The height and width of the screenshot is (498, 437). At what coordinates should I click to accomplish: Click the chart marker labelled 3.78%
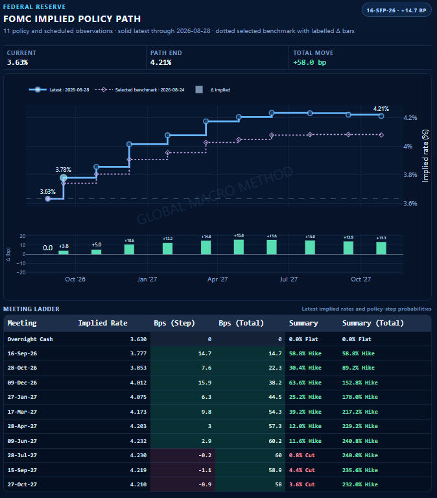[x=64, y=178]
